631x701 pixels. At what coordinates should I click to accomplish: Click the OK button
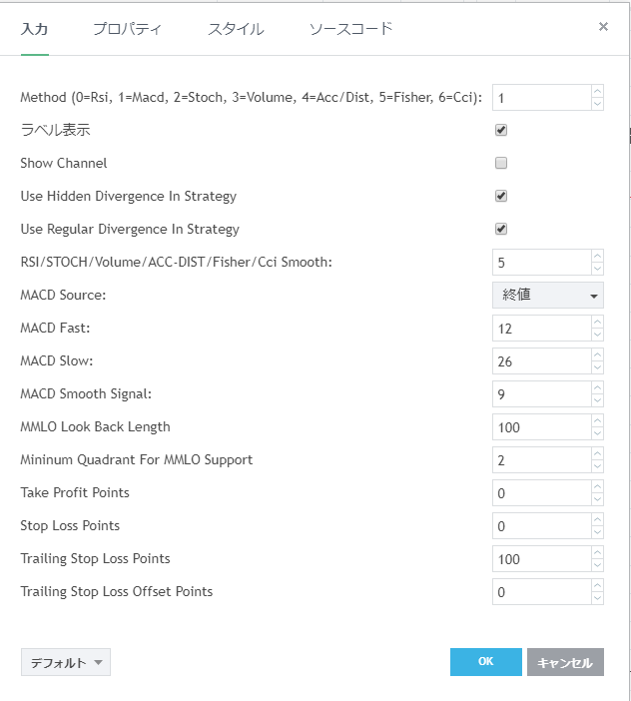click(x=485, y=662)
